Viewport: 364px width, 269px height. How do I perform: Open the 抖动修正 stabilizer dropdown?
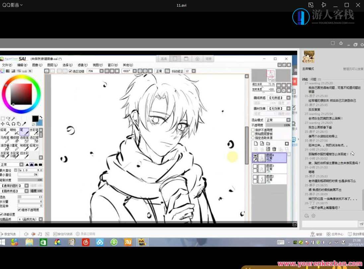tap(194, 71)
